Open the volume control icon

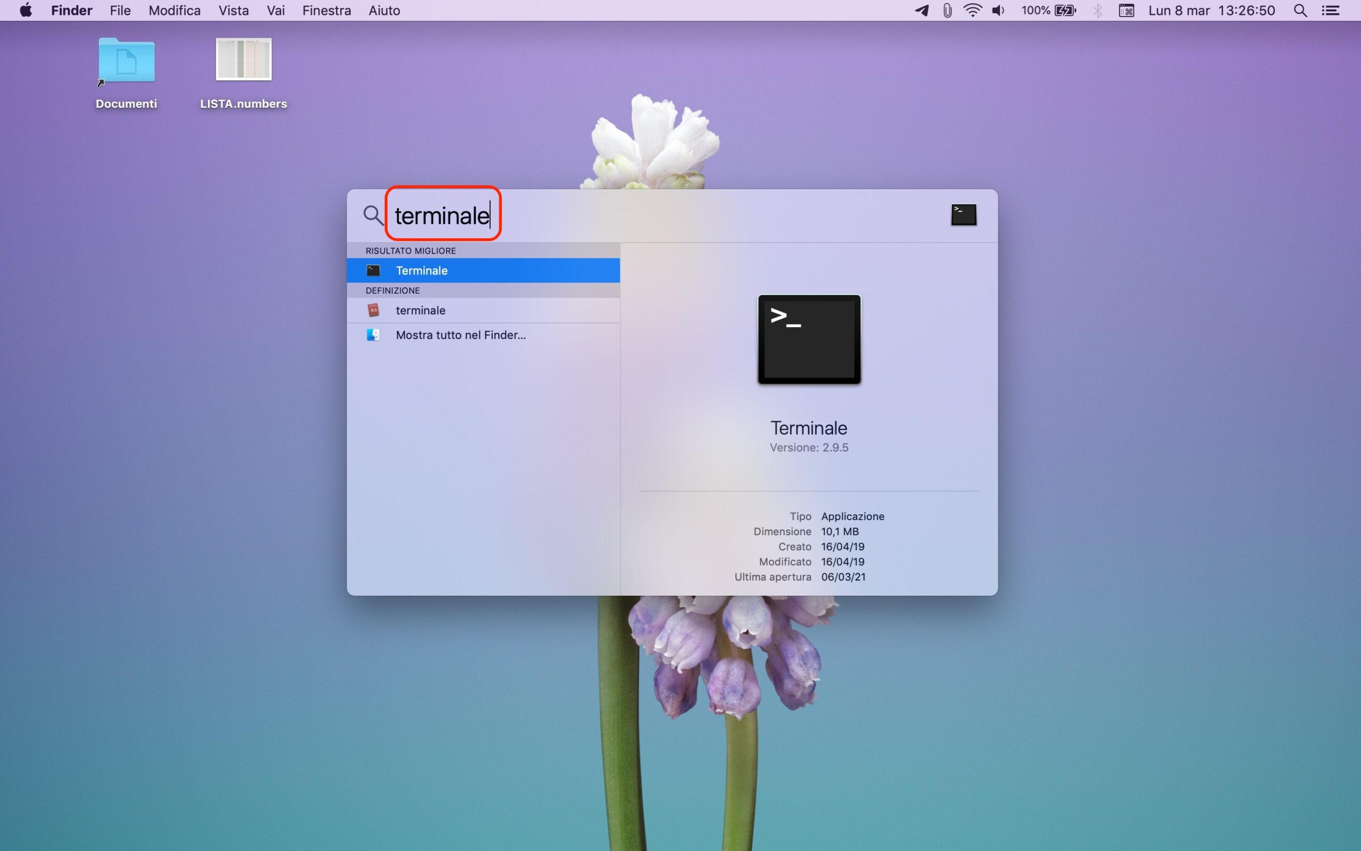pyautogui.click(x=998, y=11)
